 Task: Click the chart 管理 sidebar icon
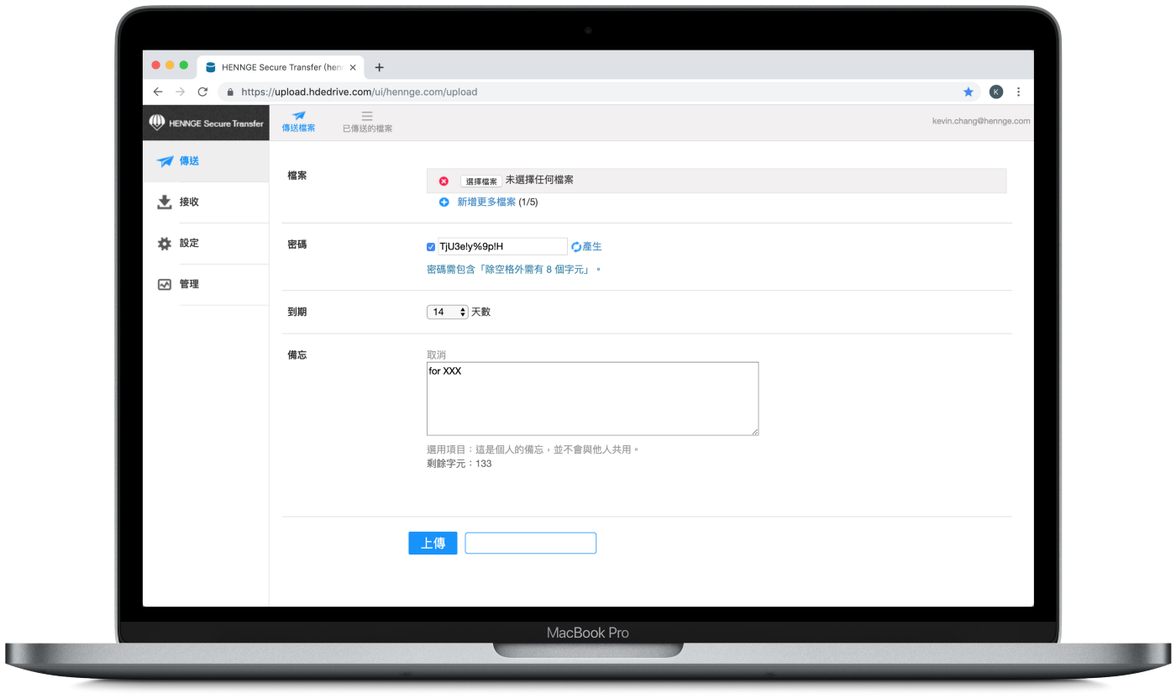tap(165, 285)
